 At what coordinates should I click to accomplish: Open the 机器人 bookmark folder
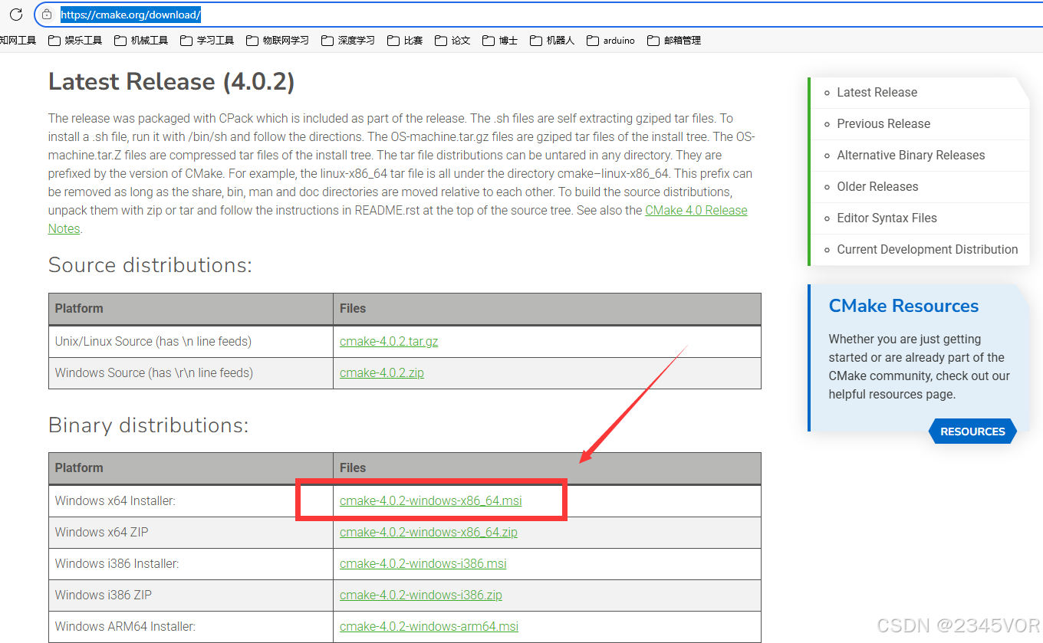552,41
